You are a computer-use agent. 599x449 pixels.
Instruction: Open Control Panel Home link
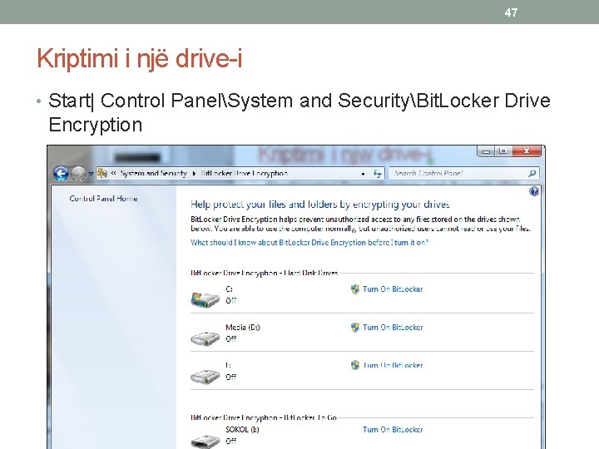click(x=103, y=199)
